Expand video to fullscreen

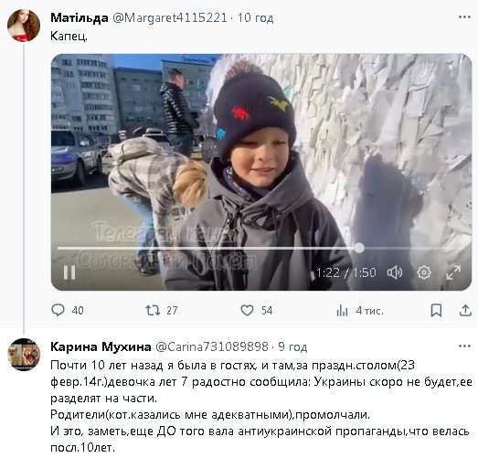(x=453, y=272)
